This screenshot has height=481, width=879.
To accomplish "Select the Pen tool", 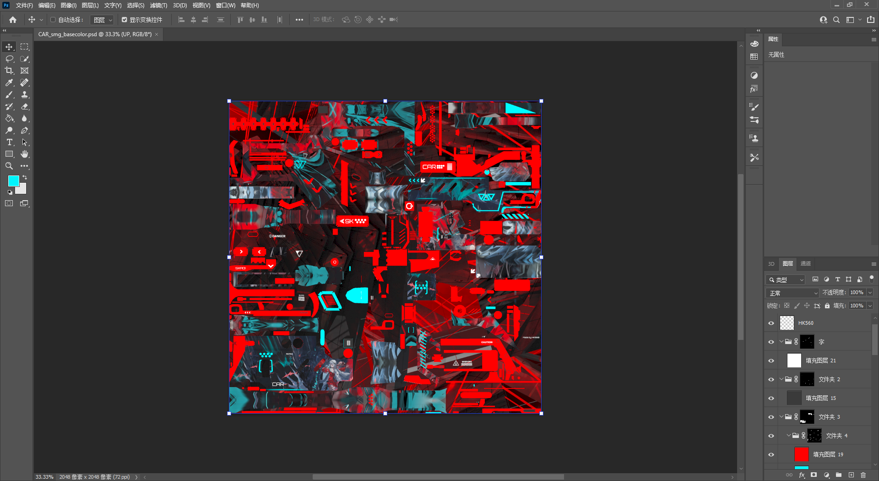I will [24, 130].
